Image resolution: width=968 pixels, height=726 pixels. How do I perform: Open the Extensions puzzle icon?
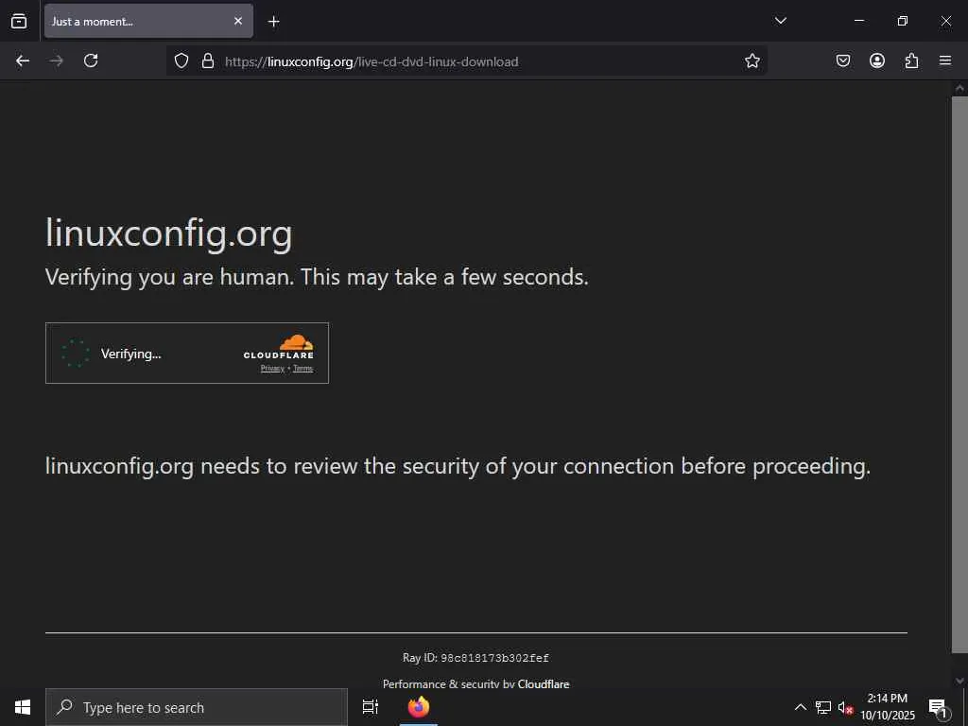(911, 60)
